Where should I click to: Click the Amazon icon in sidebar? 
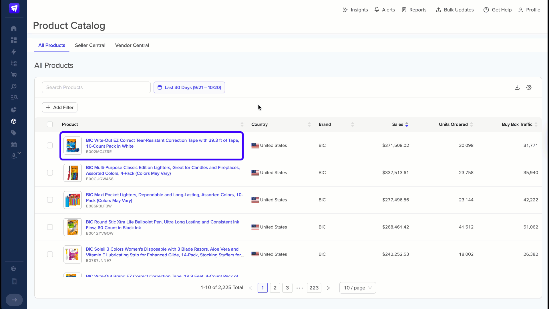(13, 156)
